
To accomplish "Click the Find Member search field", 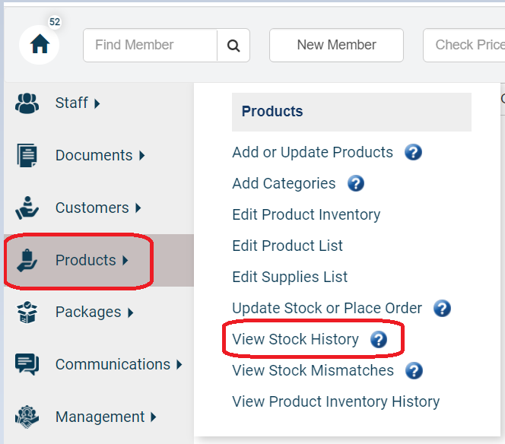I will point(150,45).
